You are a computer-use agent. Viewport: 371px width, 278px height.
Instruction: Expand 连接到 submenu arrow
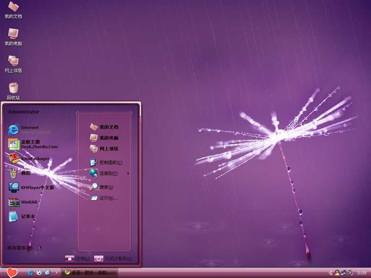(128, 174)
